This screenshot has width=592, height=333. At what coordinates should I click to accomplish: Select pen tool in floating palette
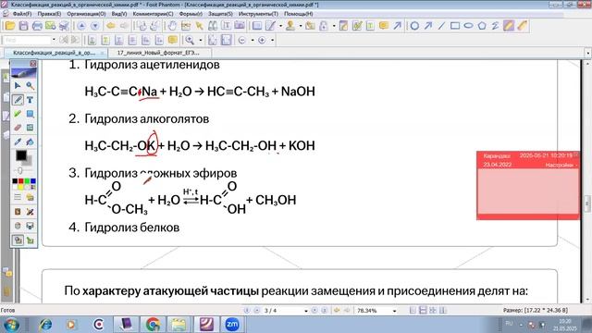click(x=18, y=100)
